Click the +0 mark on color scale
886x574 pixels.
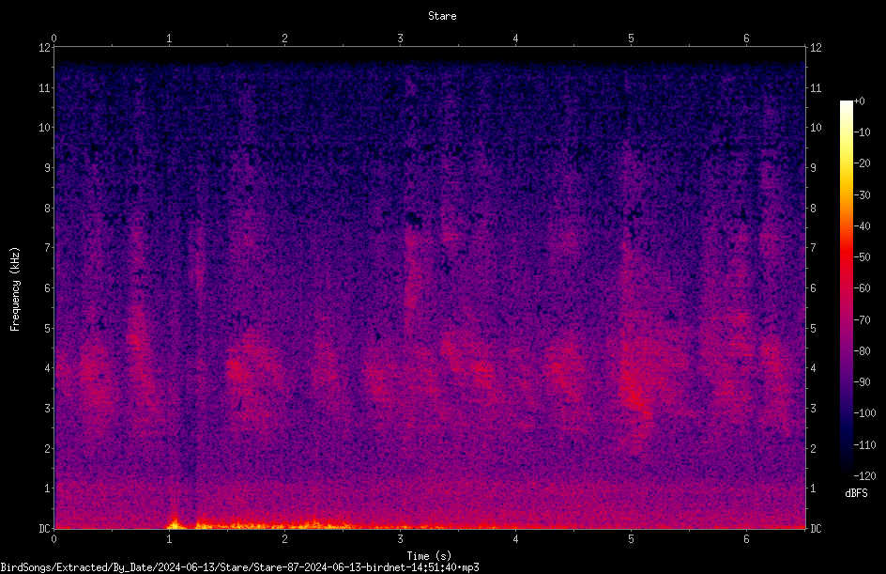point(859,101)
